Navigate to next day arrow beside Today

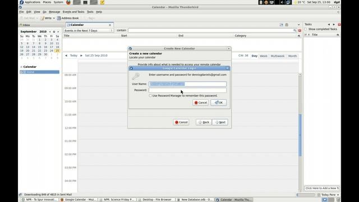click(81, 56)
